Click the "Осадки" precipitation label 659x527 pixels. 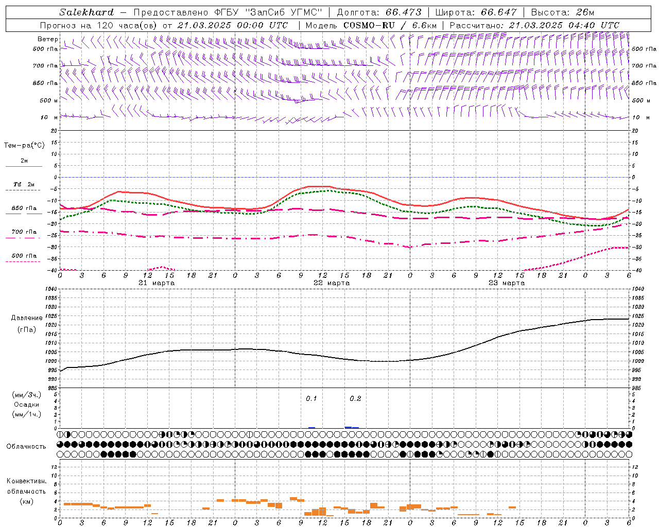click(x=27, y=405)
